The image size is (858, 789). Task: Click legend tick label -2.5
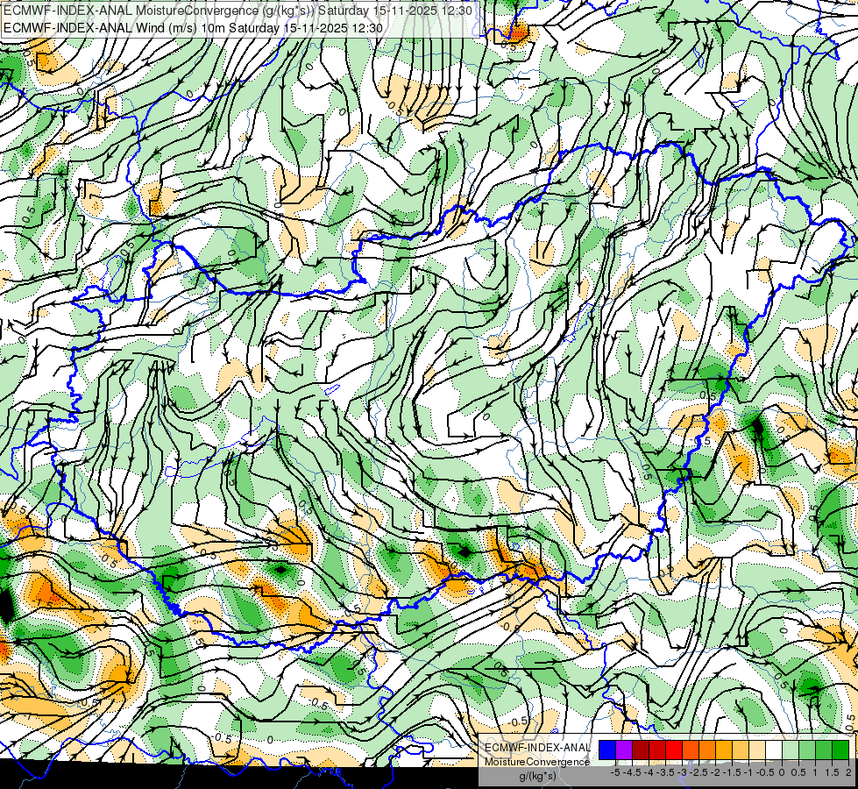point(698,772)
